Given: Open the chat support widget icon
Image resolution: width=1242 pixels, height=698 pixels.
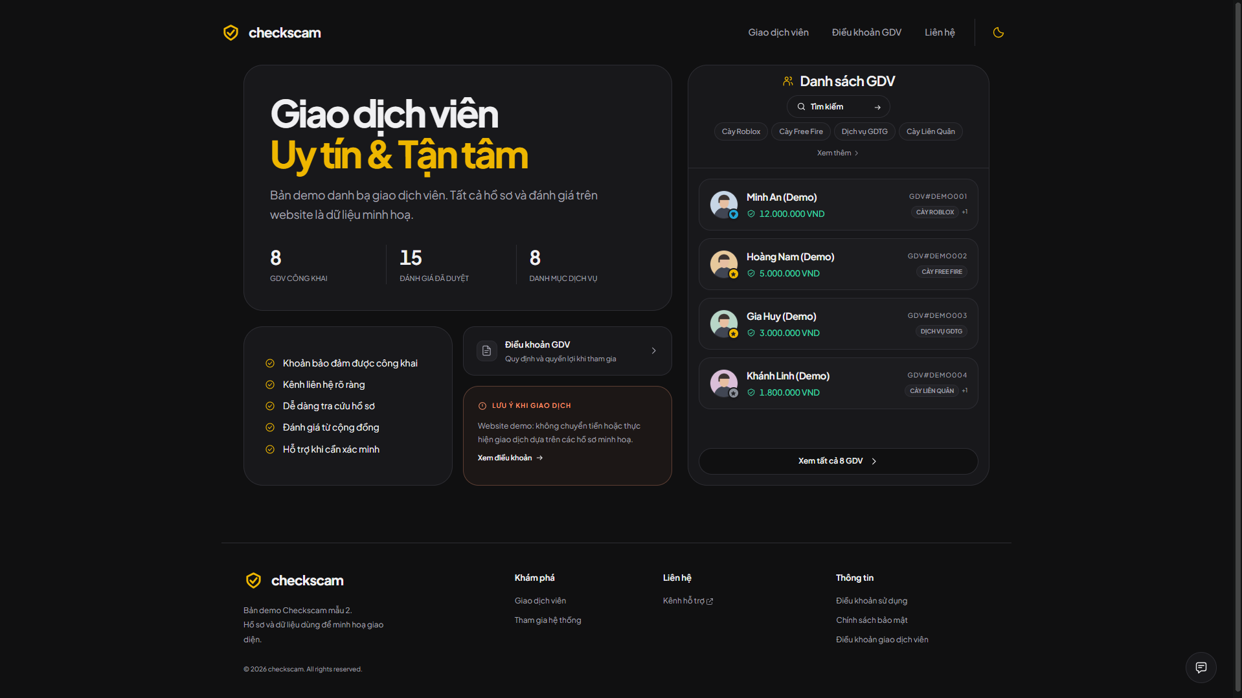Looking at the screenshot, I should pyautogui.click(x=1201, y=668).
